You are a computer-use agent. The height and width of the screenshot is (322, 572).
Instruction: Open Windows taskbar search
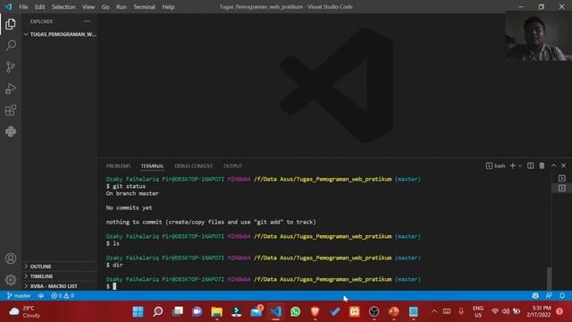(x=157, y=312)
